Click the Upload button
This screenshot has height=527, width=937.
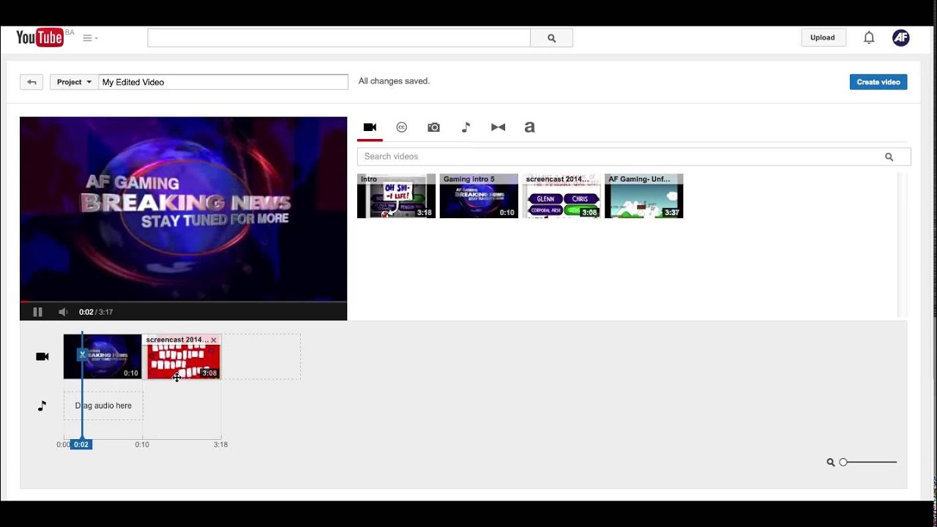[822, 37]
